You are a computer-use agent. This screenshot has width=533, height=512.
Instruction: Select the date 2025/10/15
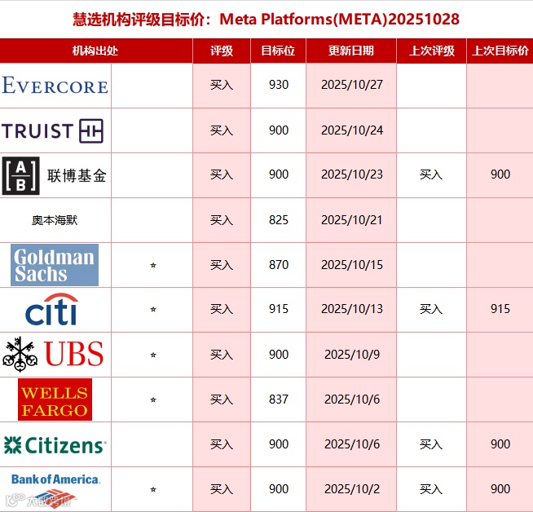(352, 265)
